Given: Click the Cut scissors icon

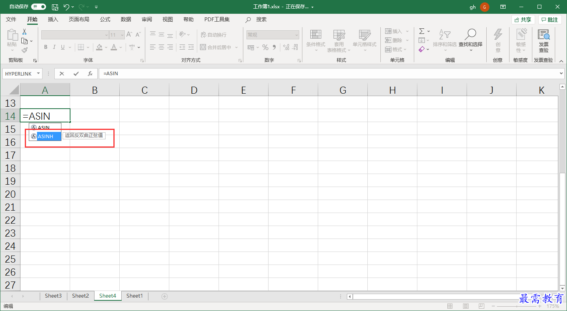Looking at the screenshot, I should point(24,32).
